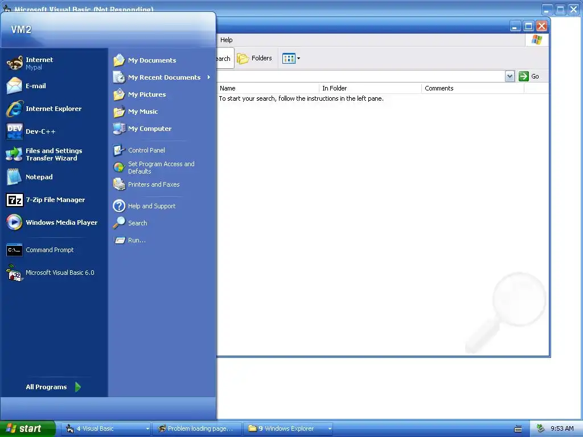Screen dimensions: 583x437
Task: Click the VM2 user name header
Action: coord(21,30)
